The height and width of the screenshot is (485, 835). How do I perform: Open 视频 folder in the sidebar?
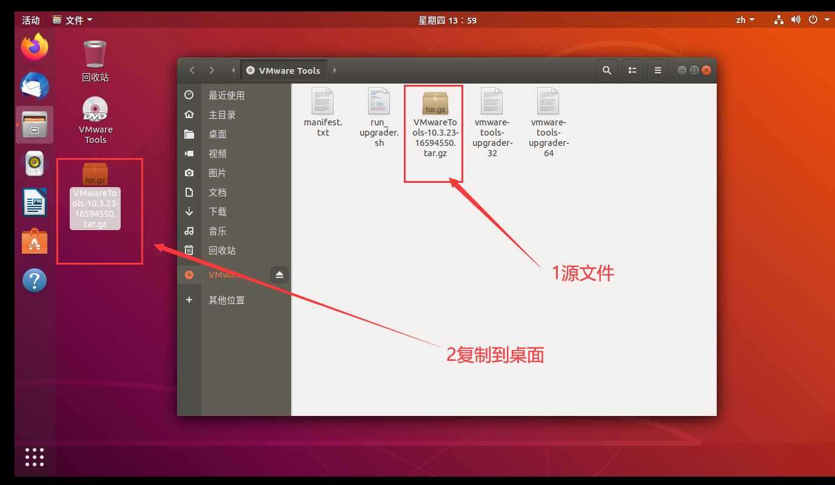[x=233, y=153]
